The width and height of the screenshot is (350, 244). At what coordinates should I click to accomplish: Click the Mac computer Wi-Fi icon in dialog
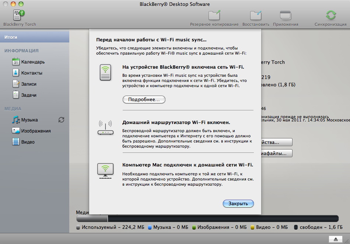pos(105,171)
